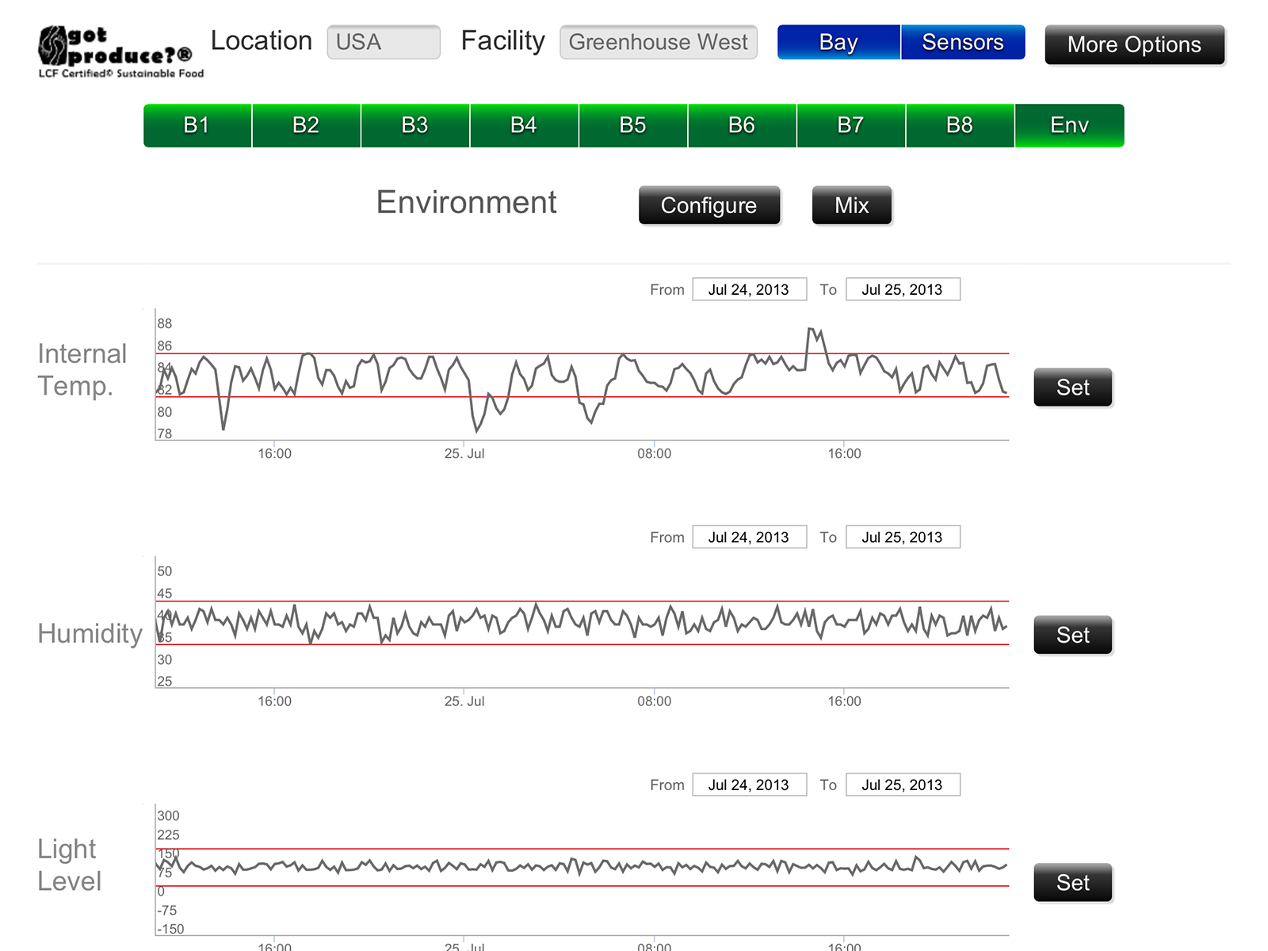
Task: Go to the B5 bay tab
Action: (x=633, y=125)
